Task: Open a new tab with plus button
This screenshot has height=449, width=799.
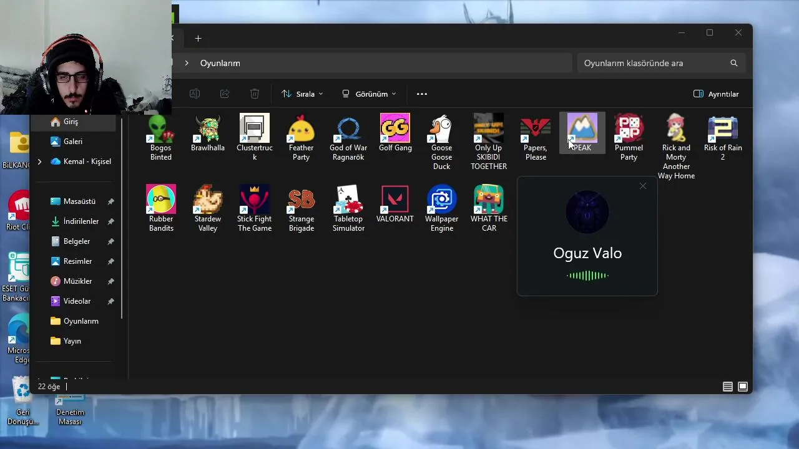Action: coord(198,39)
